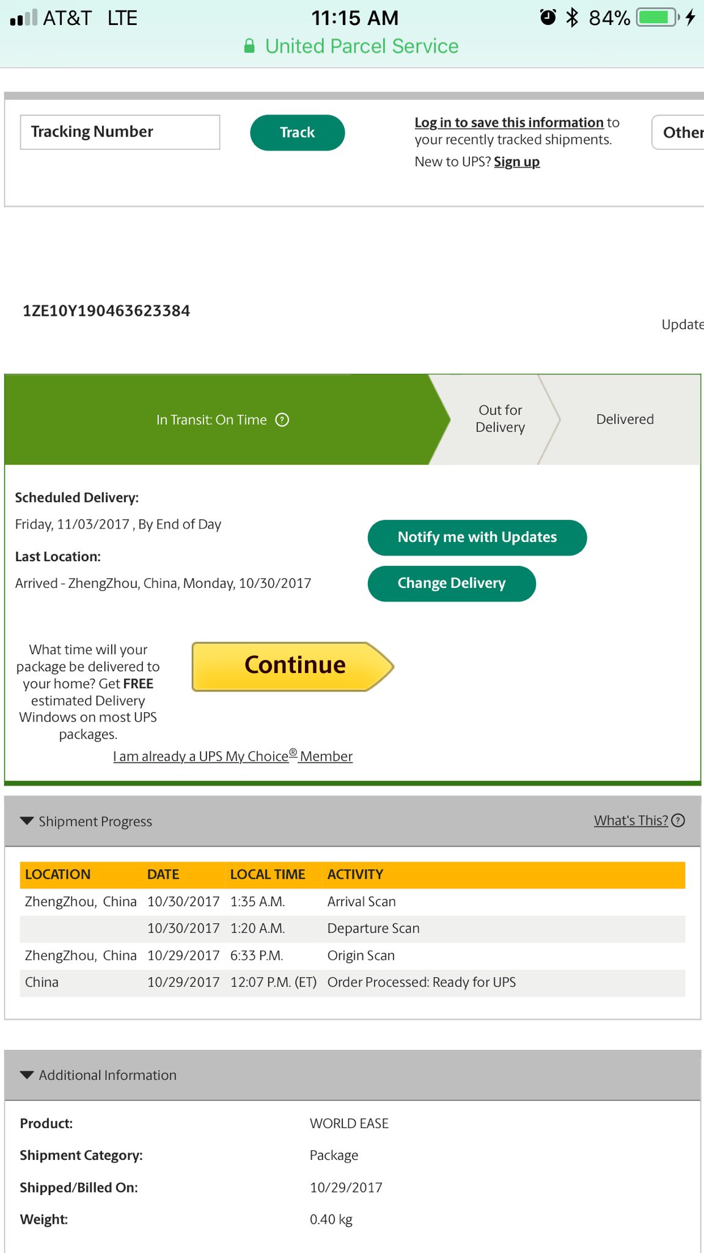Open Log in to save this information link
The height and width of the screenshot is (1253, 704).
pos(509,122)
